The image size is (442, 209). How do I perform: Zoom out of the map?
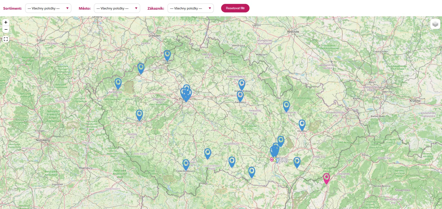tap(6, 29)
